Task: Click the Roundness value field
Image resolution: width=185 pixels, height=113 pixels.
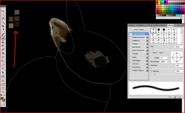Action: pos(164,62)
